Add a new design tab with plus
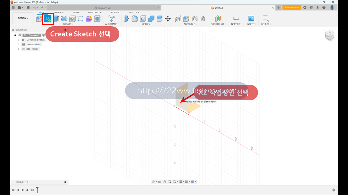348x195 pixels. coord(278,8)
